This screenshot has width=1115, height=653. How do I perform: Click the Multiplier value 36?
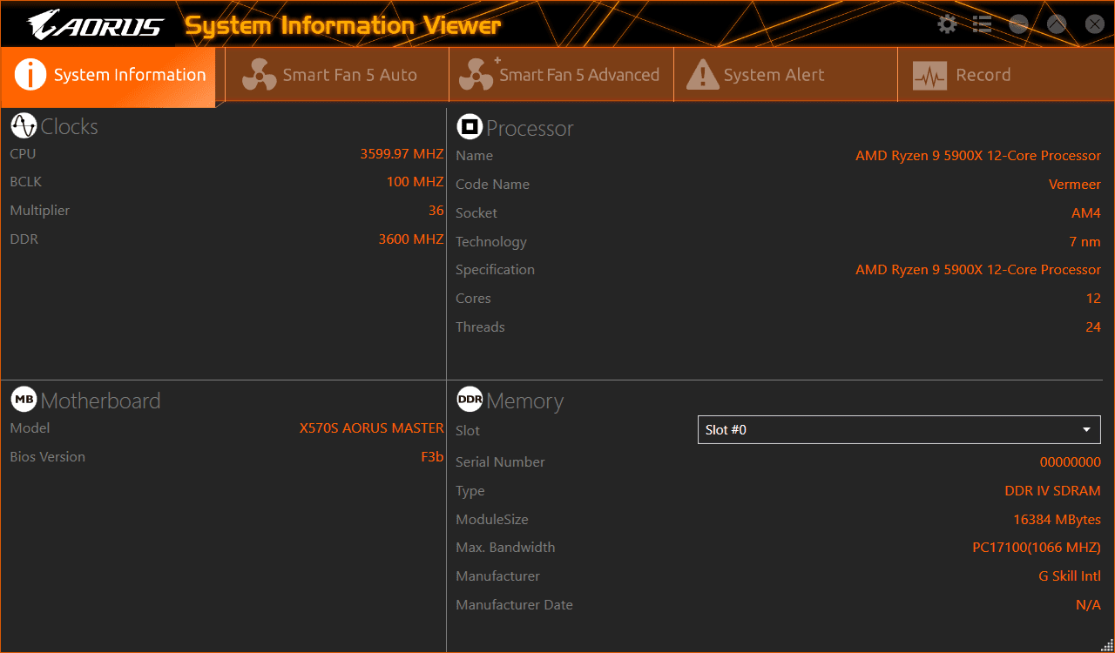[x=436, y=211]
